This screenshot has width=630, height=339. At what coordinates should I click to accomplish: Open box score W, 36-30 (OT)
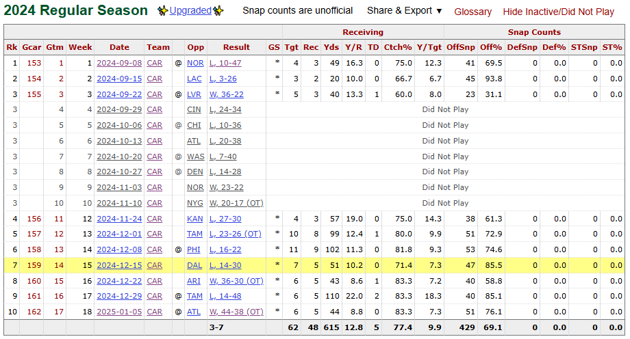236,281
